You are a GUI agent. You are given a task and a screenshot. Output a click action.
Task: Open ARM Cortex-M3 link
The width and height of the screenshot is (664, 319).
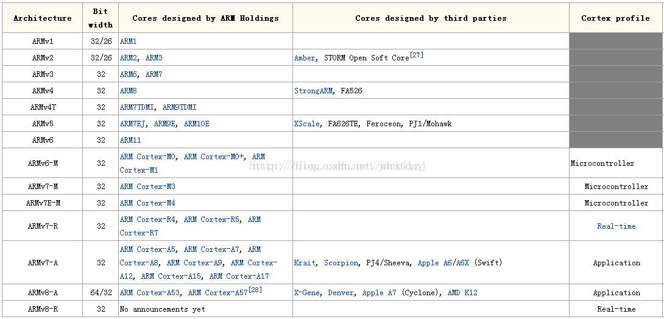pos(147,187)
